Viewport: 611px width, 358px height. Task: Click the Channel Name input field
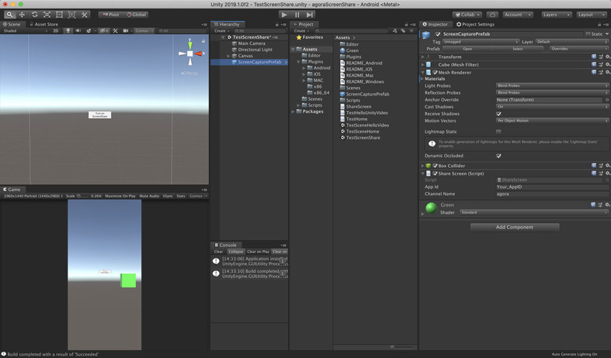[x=552, y=194]
